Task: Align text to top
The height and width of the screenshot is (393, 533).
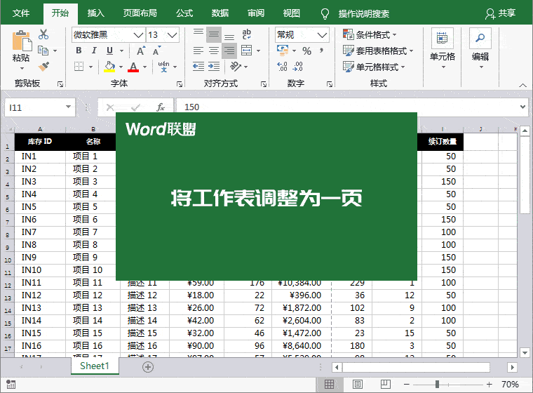Action: (x=198, y=34)
